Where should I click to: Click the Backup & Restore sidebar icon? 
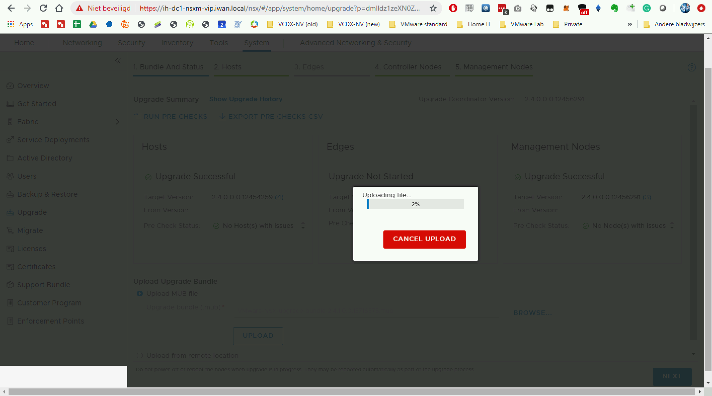pos(10,194)
